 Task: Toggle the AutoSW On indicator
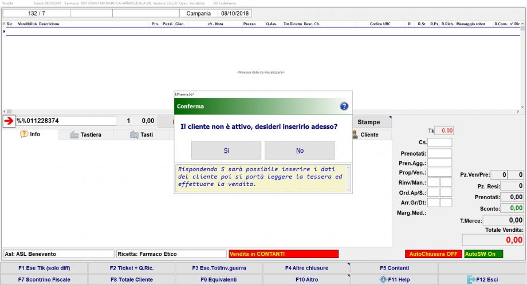(x=483, y=254)
